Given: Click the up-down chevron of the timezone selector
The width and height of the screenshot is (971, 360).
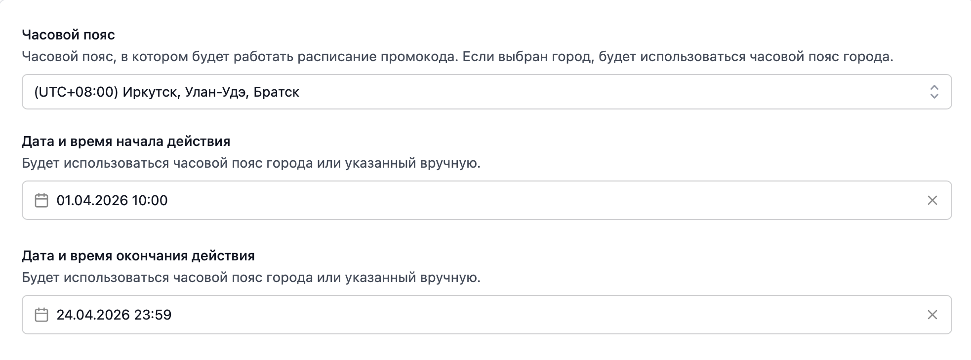Looking at the screenshot, I should 934,92.
